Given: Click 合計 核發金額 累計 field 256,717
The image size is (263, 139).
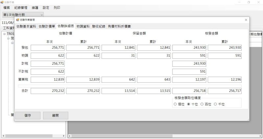Looking at the screenshot, I should coord(225,91).
